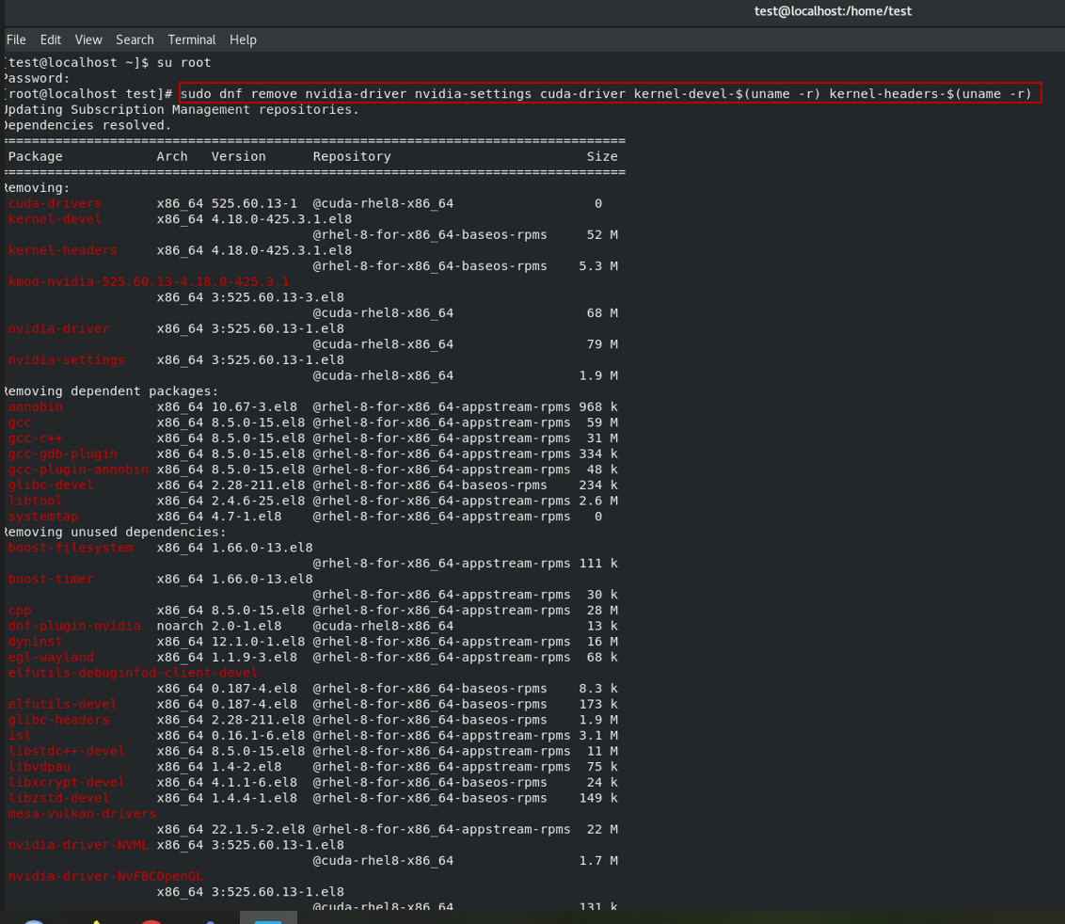
Task: Click the libvdpau package name
Action: pyautogui.click(x=40, y=766)
